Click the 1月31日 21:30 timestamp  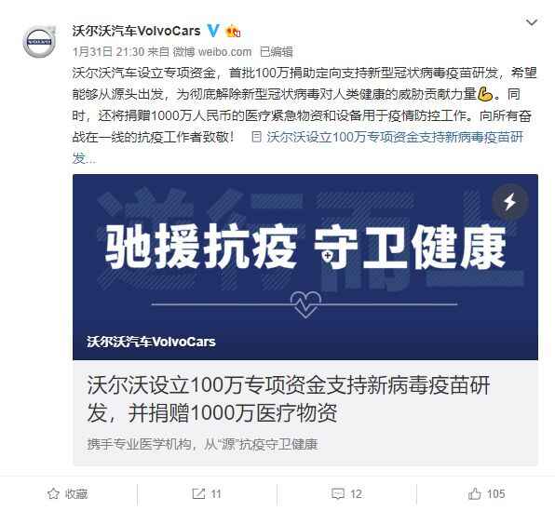click(108, 52)
